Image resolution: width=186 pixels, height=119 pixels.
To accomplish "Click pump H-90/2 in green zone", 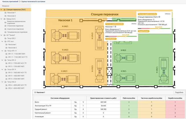I will coord(125,58).
